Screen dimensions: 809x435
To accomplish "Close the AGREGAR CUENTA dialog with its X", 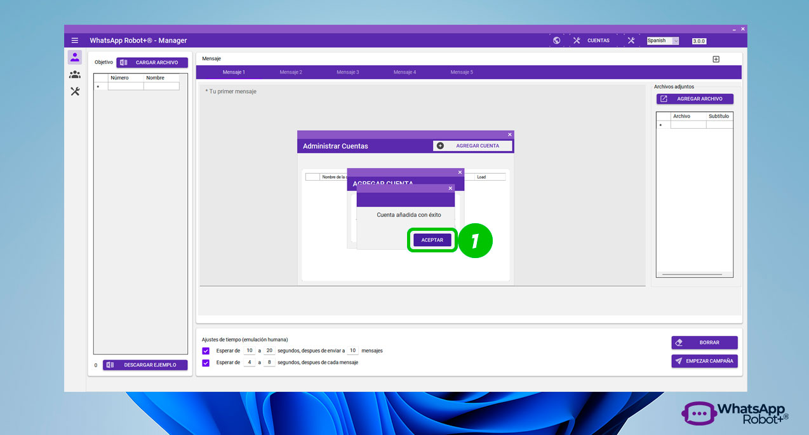I will pyautogui.click(x=460, y=172).
